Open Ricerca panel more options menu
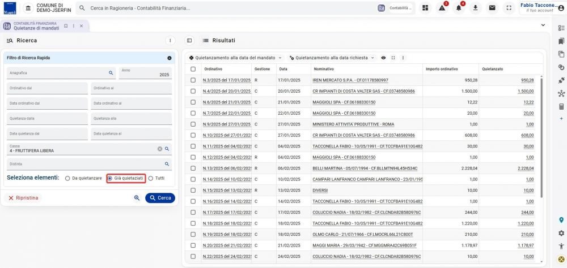The height and width of the screenshot is (268, 567). pyautogui.click(x=170, y=41)
